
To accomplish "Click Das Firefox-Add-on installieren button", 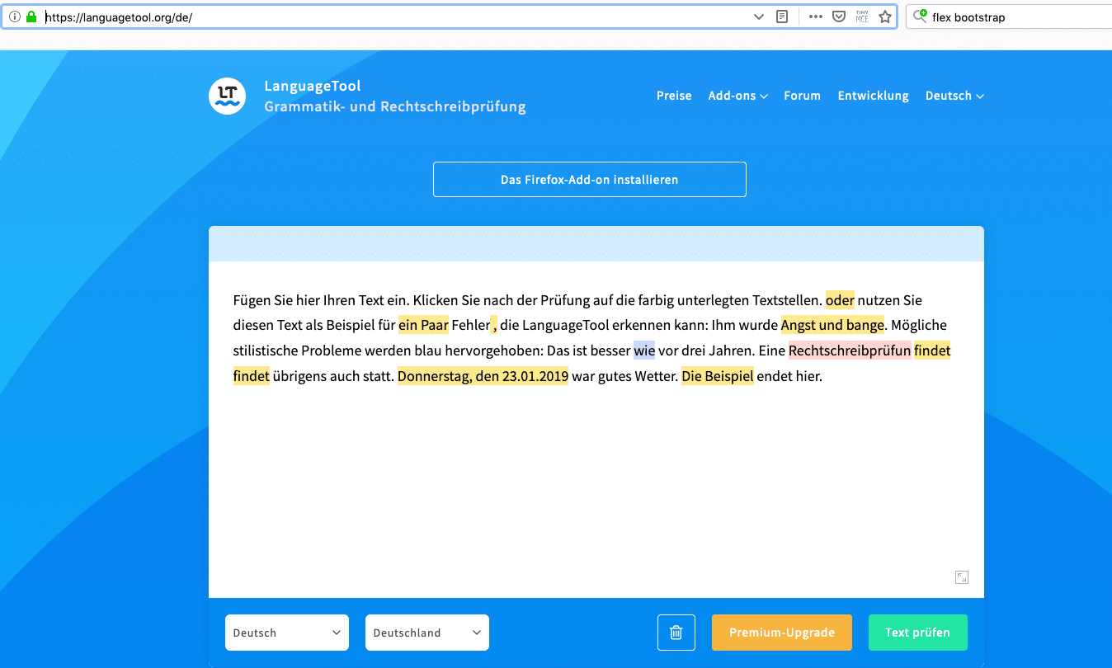I will (590, 179).
